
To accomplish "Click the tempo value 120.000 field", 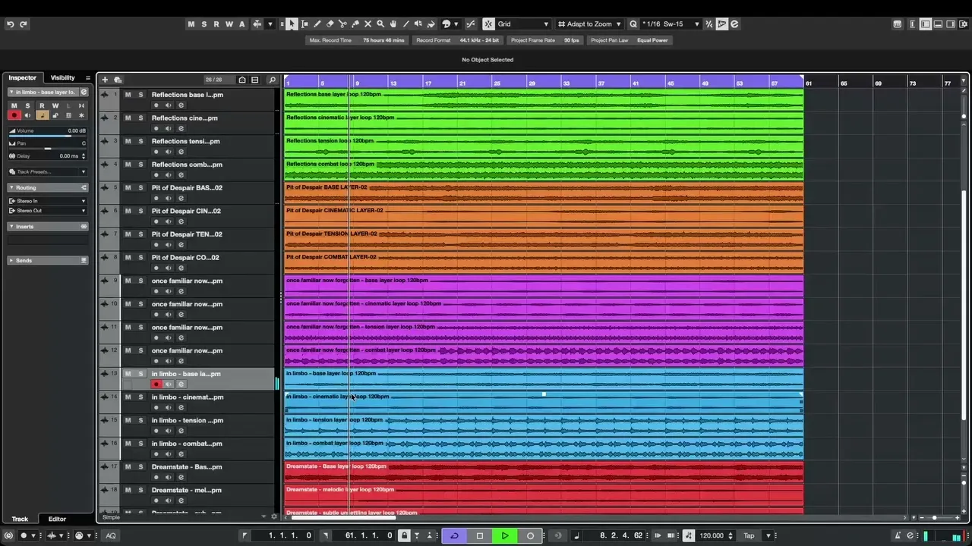I will pos(712,535).
